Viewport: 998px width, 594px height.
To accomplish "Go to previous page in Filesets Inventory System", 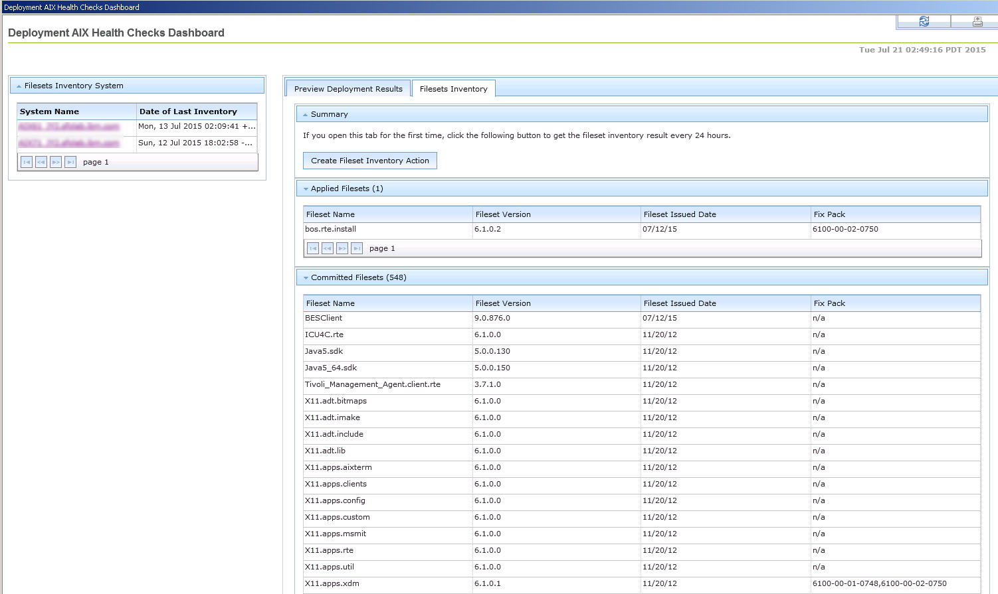I will tap(41, 162).
